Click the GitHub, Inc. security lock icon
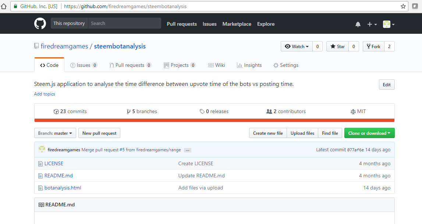The image size is (422, 224). 15,6
